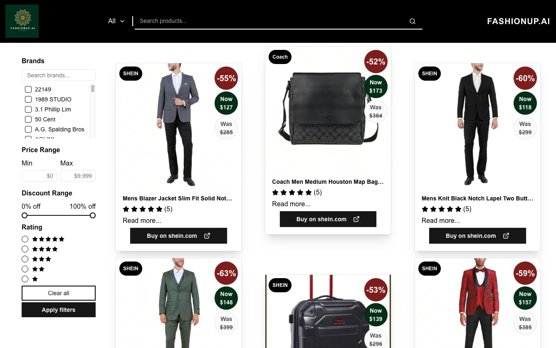Click the Coach brand badge on the bag card
The width and height of the screenshot is (556, 348).
pyautogui.click(x=280, y=57)
